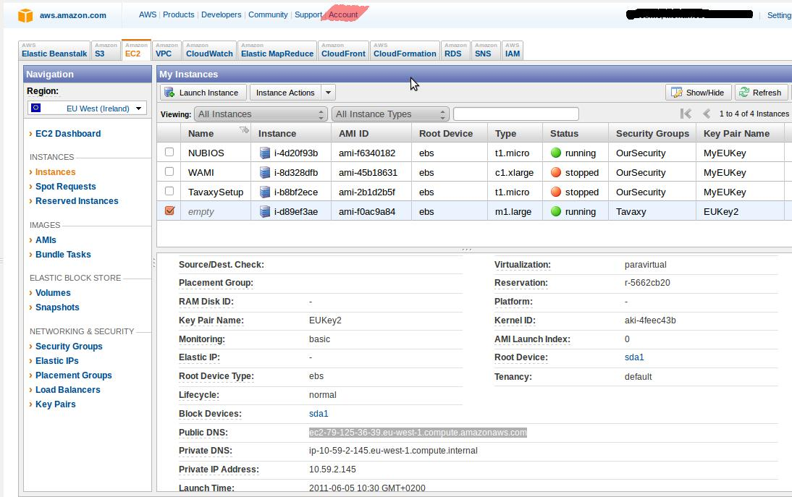Viewport: 792px width, 497px height.
Task: Switch to the Elastic MapReduce tab
Action: tap(277, 51)
